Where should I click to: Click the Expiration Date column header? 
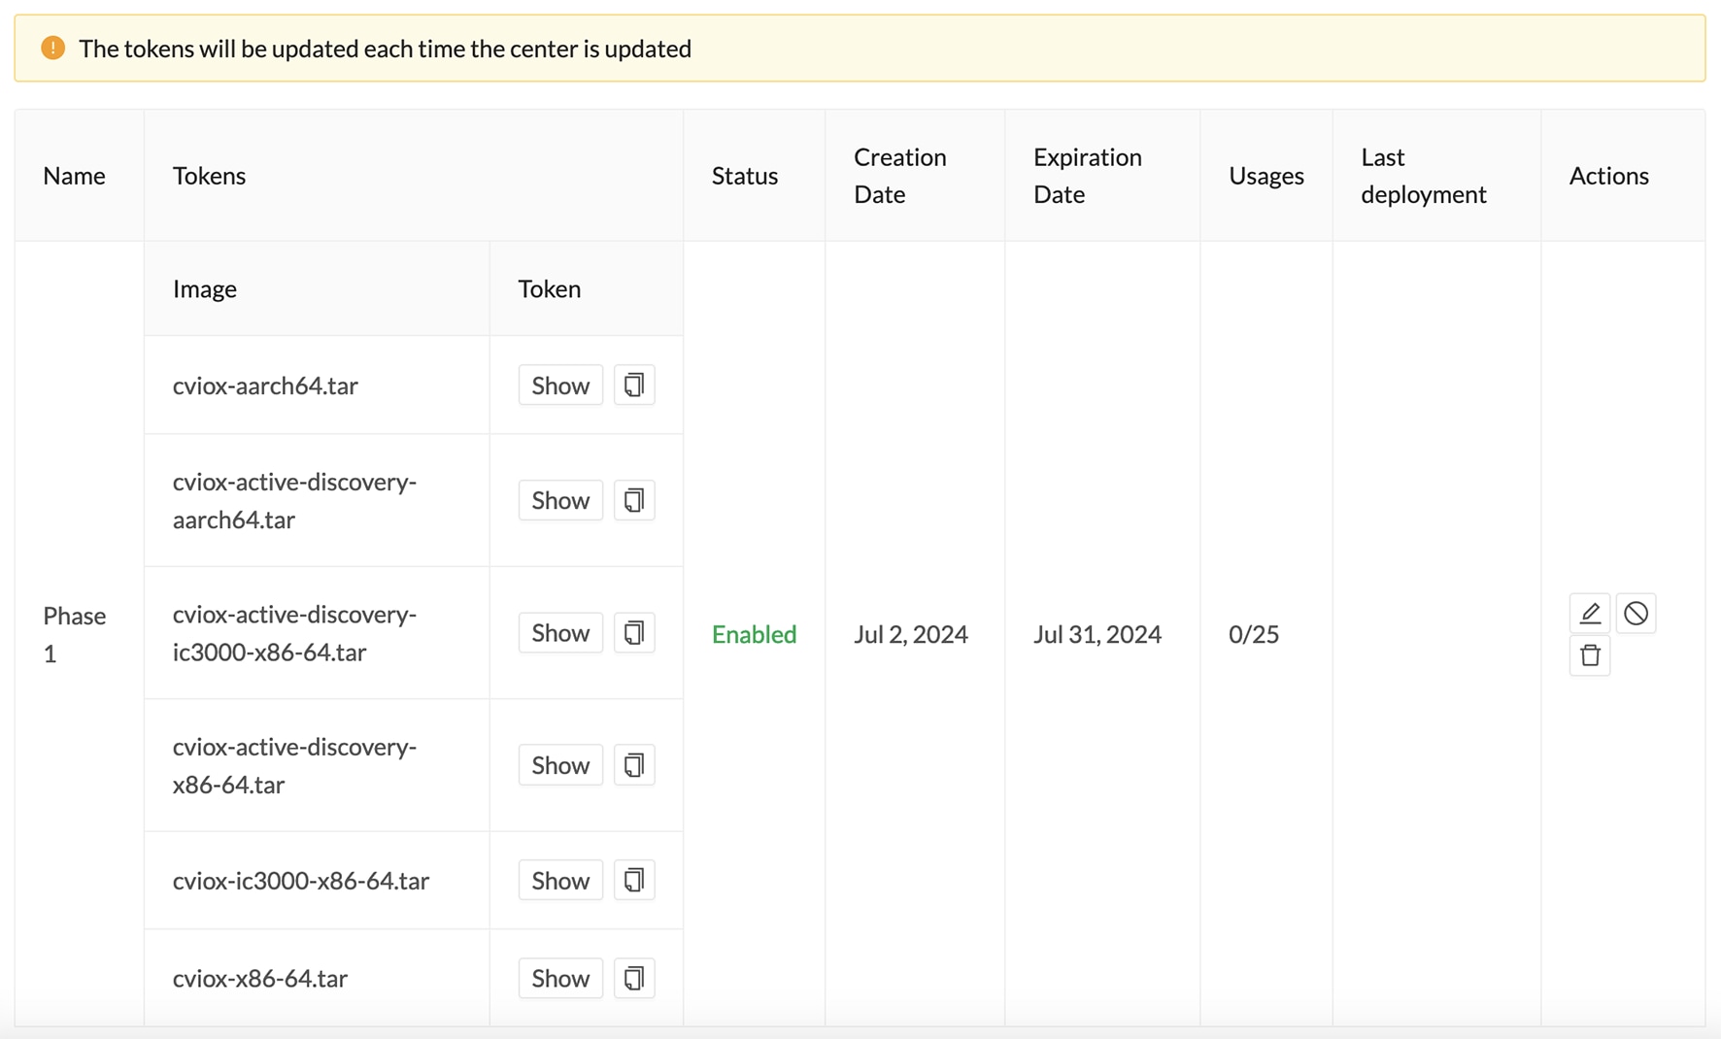(x=1088, y=176)
